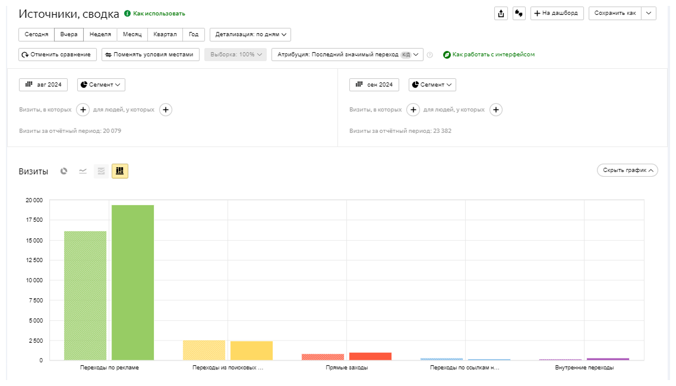Click plus after right 'Визиты, в которых'
Screen dimensions: 676x386
point(413,110)
